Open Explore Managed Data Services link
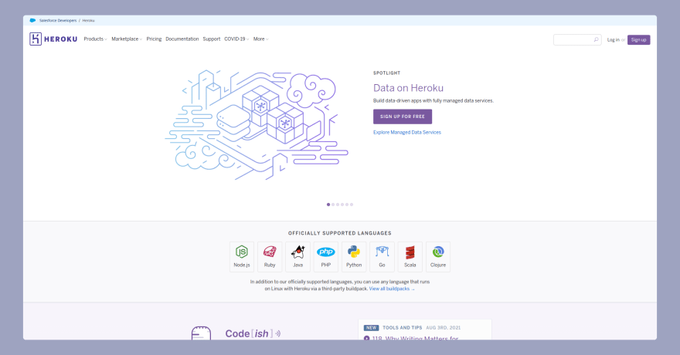 (x=407, y=133)
